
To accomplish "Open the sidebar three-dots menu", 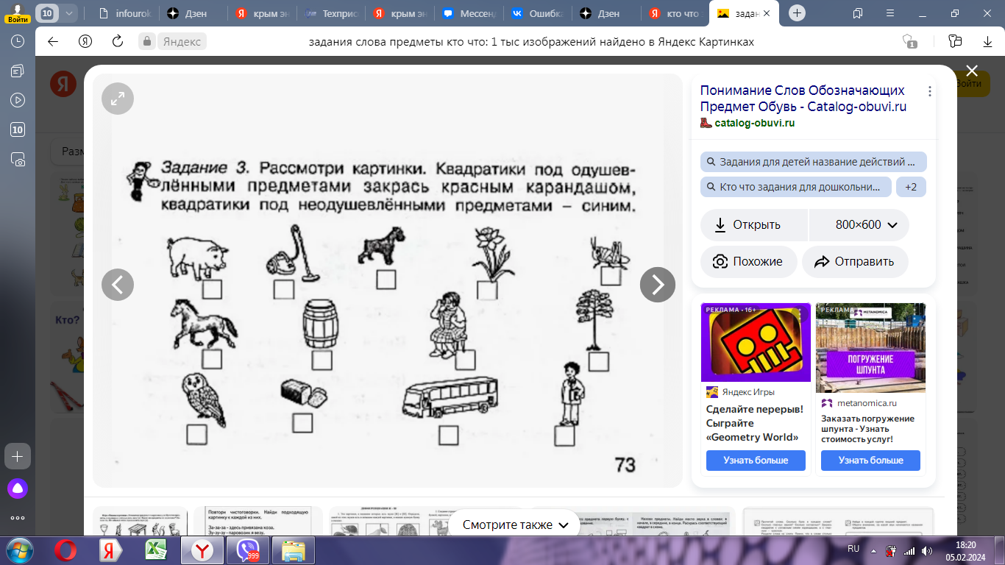I will (x=18, y=517).
